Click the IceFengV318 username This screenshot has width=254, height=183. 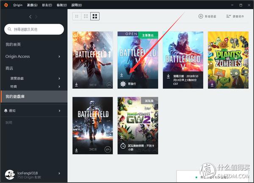coord(28,173)
